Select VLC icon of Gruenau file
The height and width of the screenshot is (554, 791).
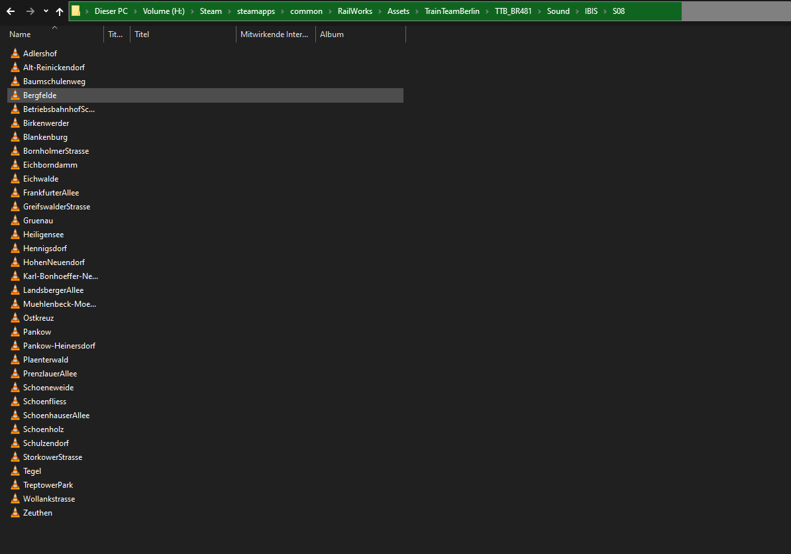(15, 221)
